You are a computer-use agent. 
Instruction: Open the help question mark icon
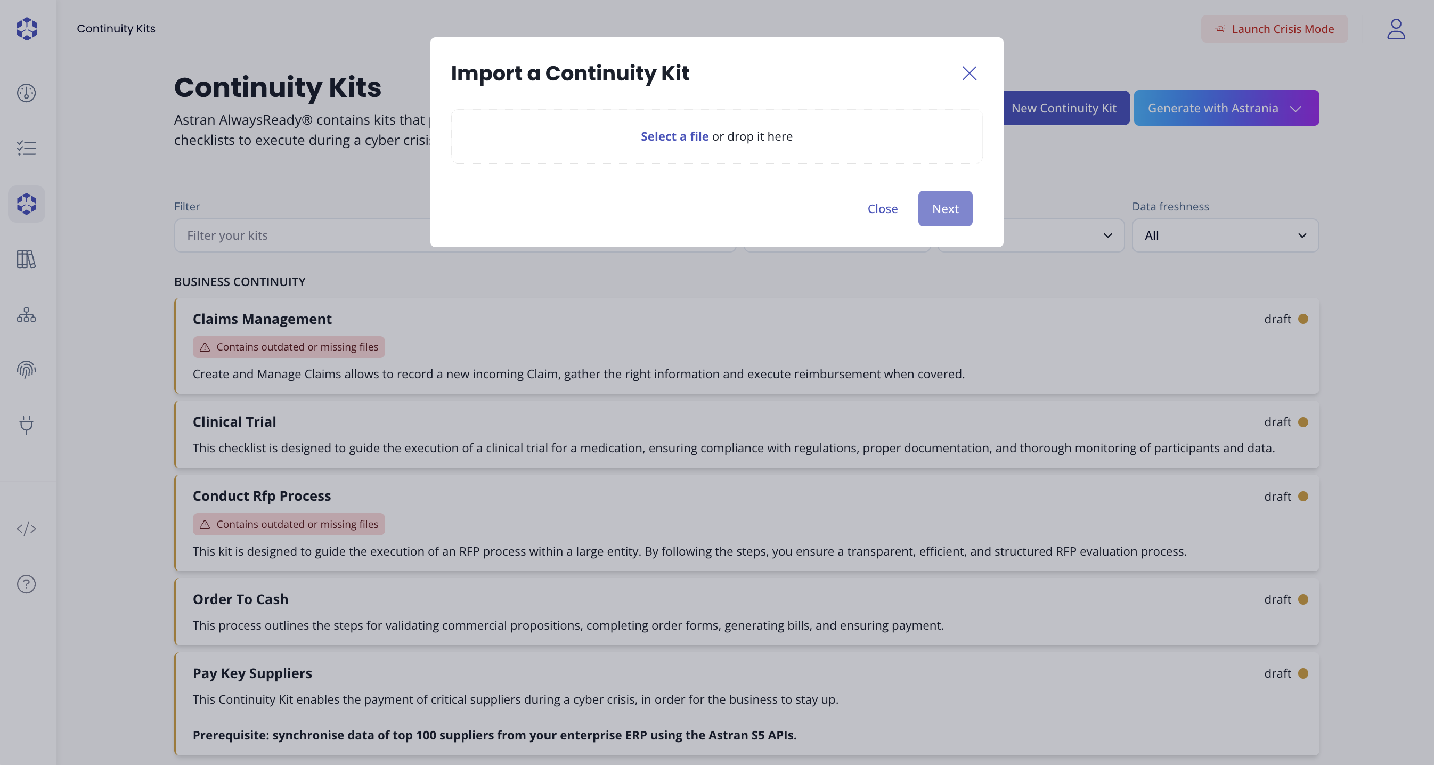(x=26, y=584)
